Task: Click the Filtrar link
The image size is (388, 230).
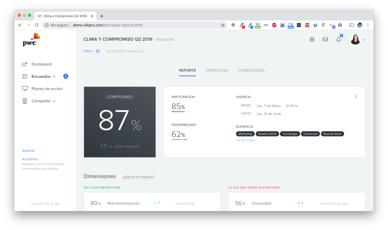Action: (88, 51)
